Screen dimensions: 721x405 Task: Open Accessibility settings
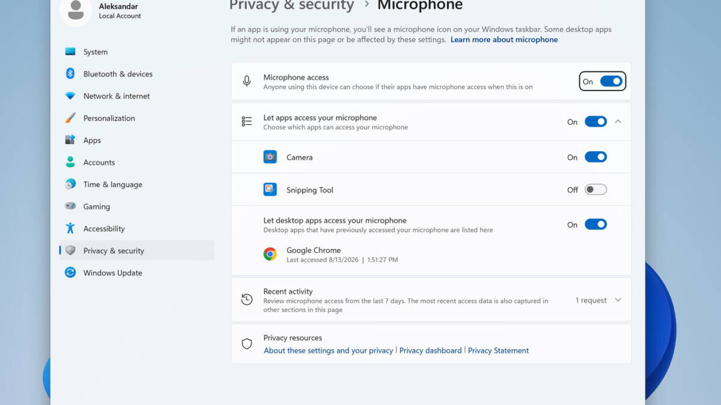[137, 229]
